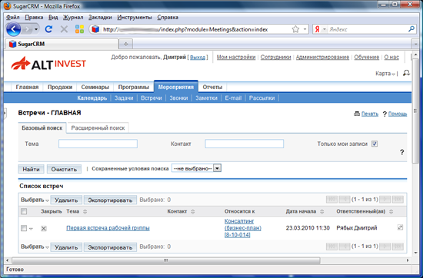The width and height of the screenshot is (423, 278).
Task: Sort by Тема column arrows
Action: pos(85,212)
